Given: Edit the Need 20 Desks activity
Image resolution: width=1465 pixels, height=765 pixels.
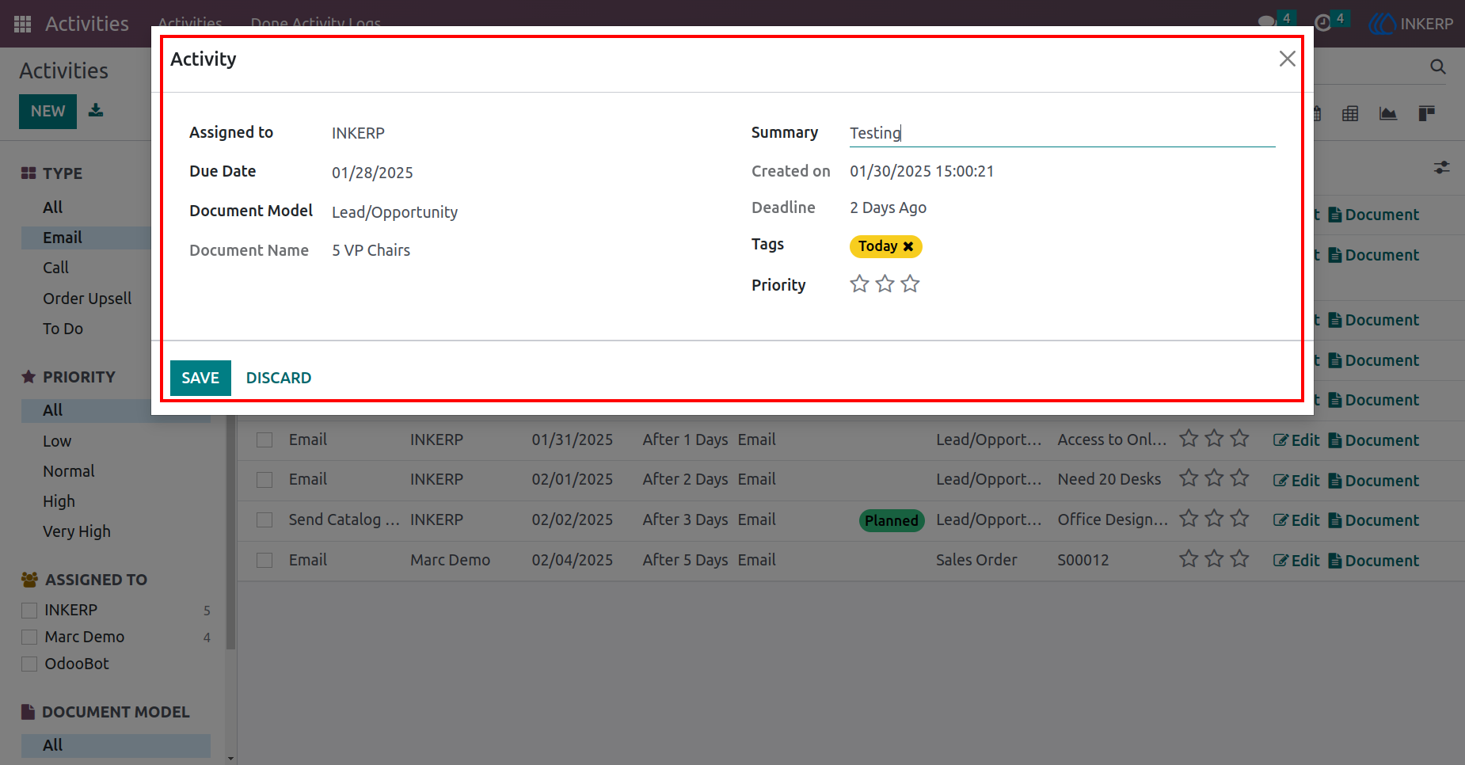Looking at the screenshot, I should [x=1296, y=480].
